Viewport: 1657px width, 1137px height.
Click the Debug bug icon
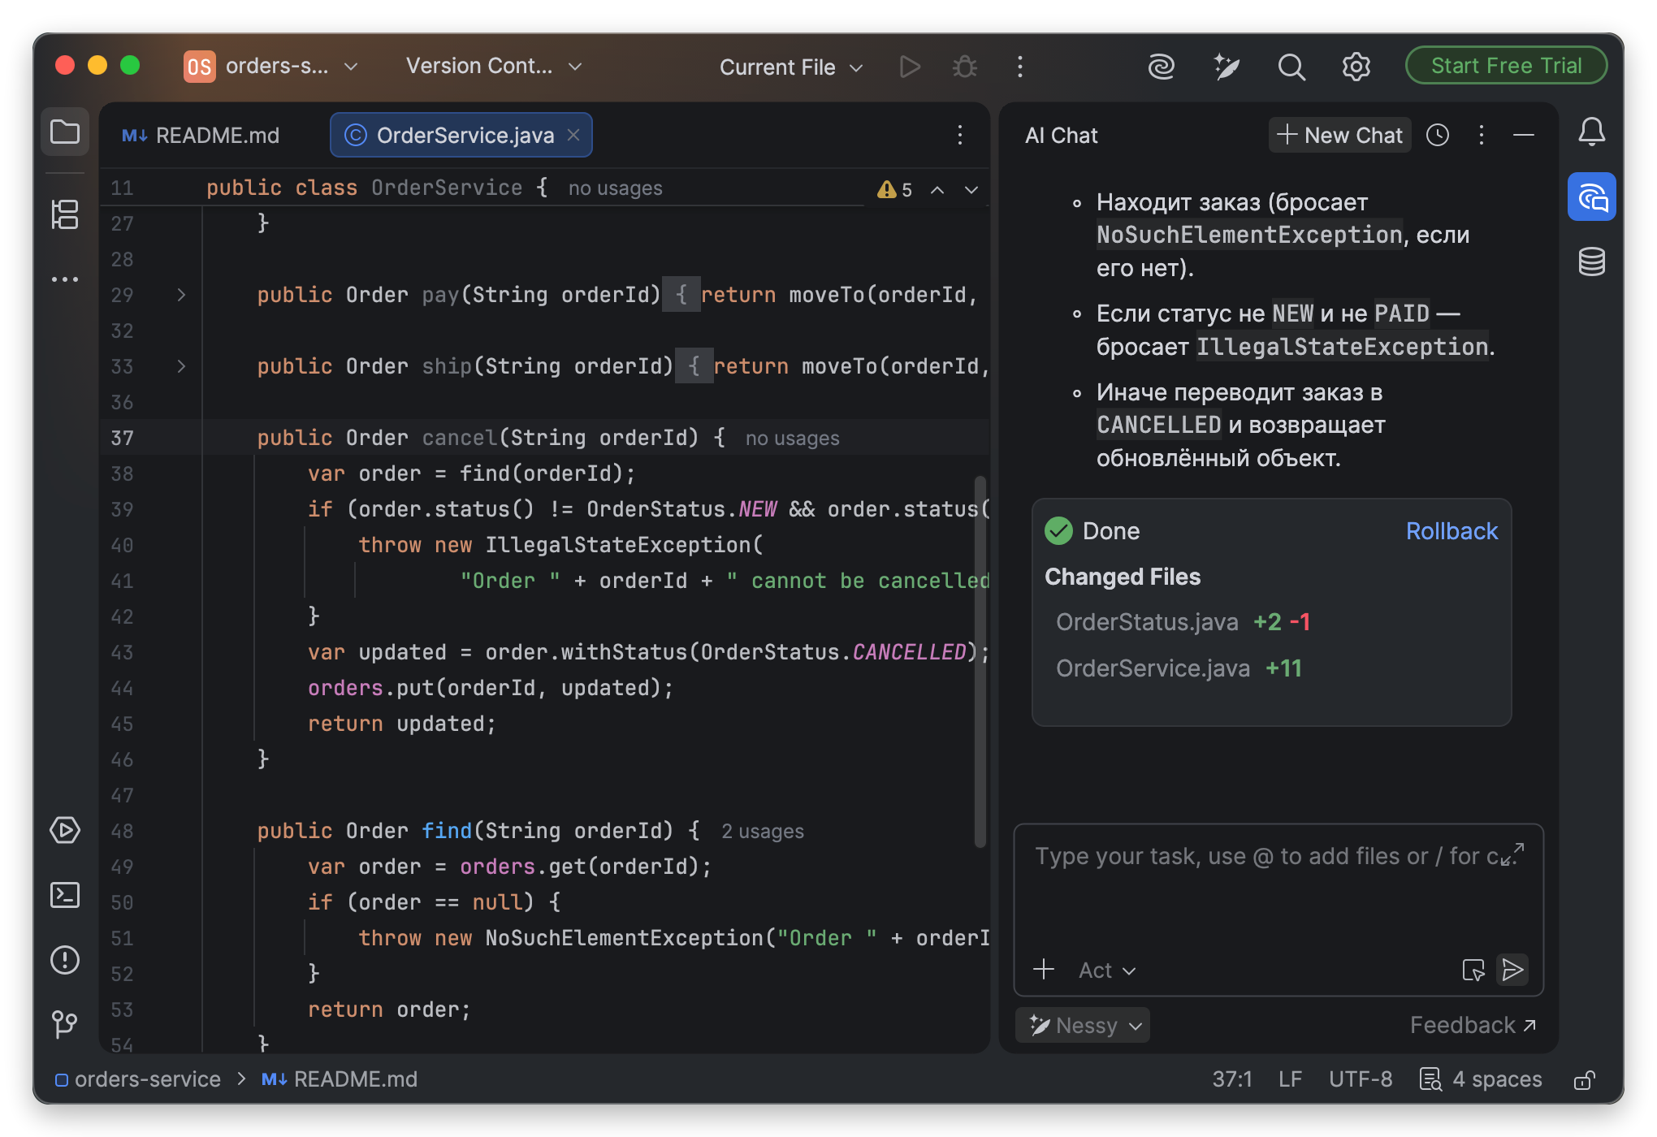(965, 67)
